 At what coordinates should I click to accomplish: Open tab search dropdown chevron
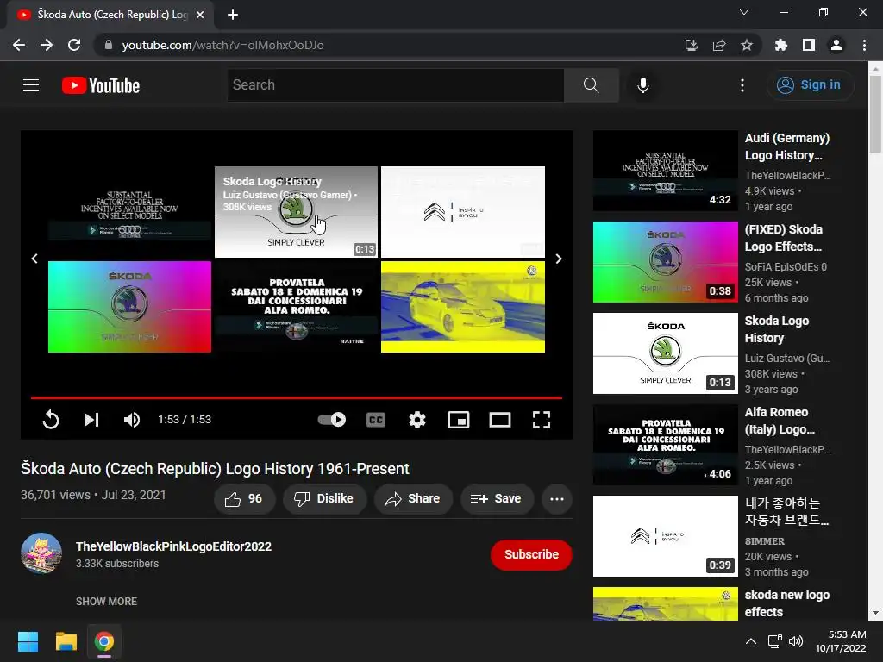pyautogui.click(x=744, y=12)
